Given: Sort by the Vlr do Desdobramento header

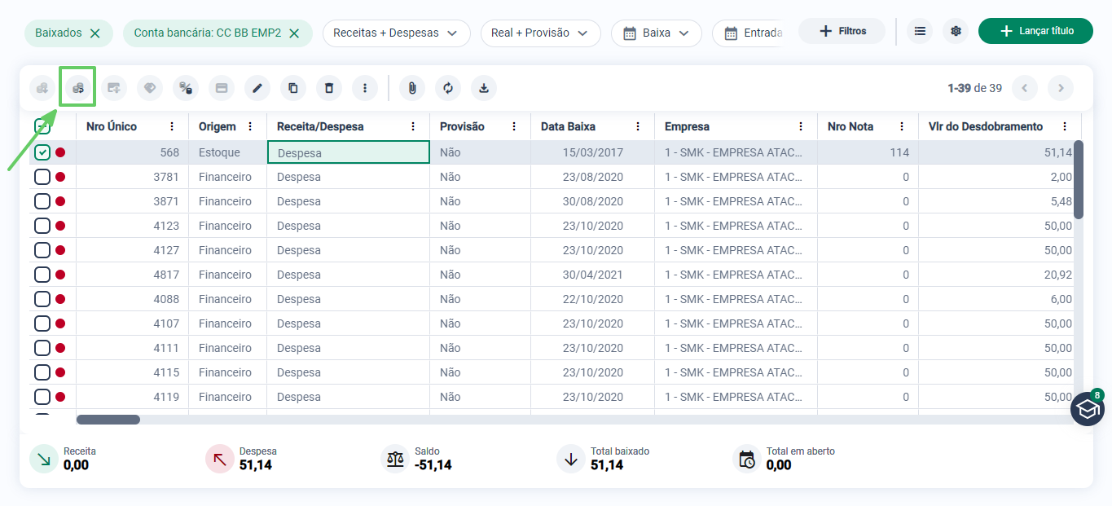Looking at the screenshot, I should [x=986, y=126].
